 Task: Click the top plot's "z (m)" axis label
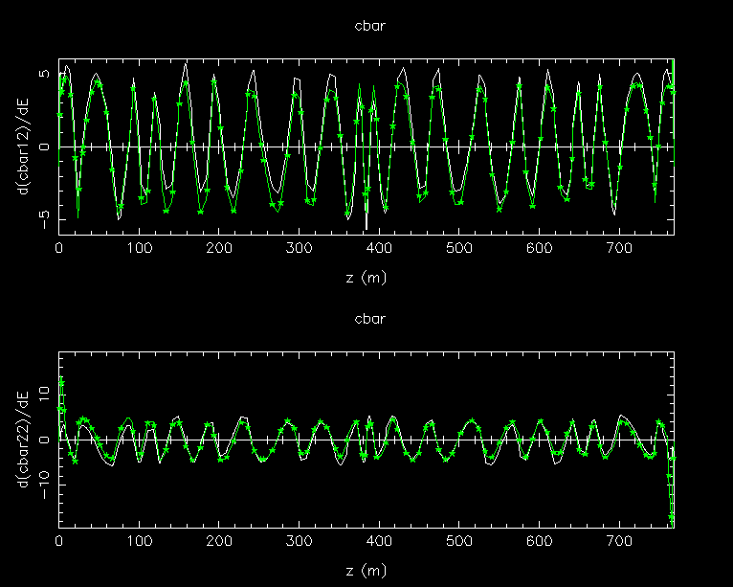(x=366, y=276)
